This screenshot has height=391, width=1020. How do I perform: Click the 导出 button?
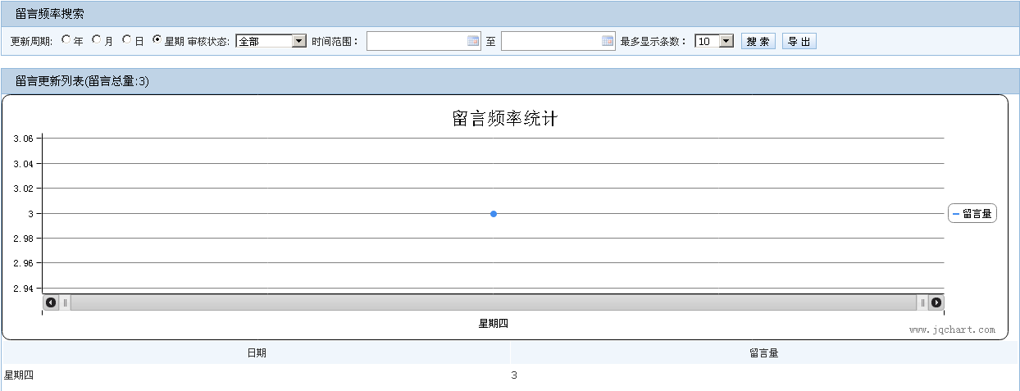pyautogui.click(x=799, y=41)
